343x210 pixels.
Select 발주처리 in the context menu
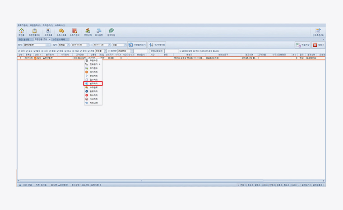(x=93, y=83)
